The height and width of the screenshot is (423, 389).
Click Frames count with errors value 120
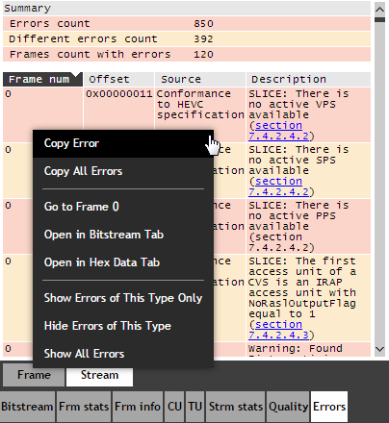tap(203, 55)
